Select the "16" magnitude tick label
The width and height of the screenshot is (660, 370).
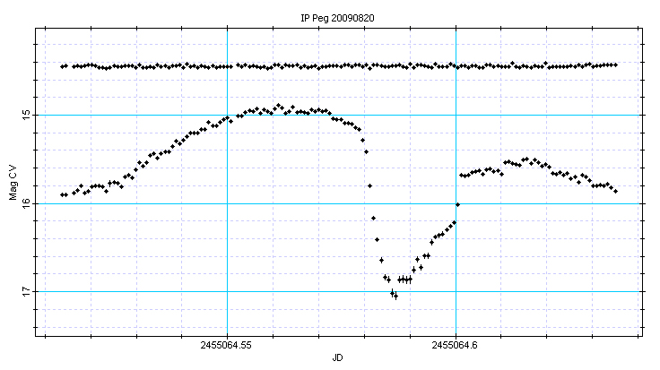(x=26, y=203)
